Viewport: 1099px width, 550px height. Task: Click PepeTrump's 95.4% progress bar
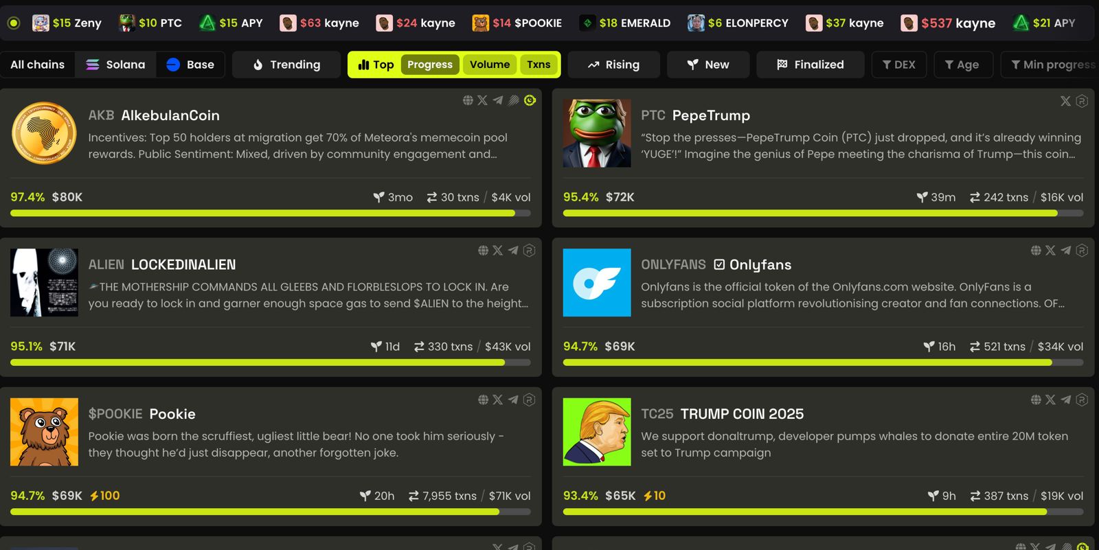pyautogui.click(x=823, y=214)
